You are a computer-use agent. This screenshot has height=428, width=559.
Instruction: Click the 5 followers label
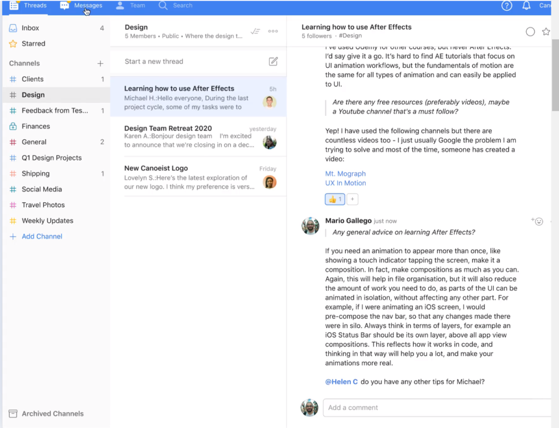point(317,36)
